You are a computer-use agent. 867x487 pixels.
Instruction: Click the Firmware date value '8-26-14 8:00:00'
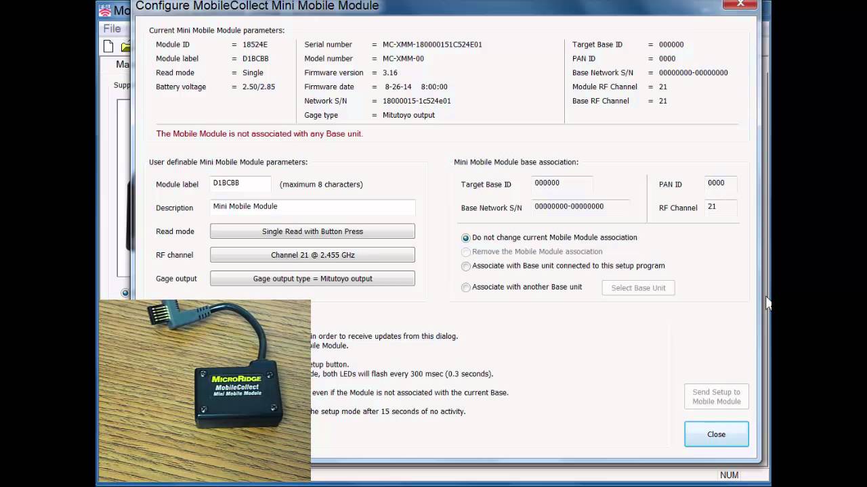pyautogui.click(x=416, y=87)
